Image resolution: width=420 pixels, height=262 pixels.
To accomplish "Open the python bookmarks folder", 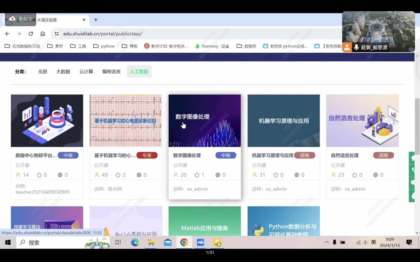I will (104, 46).
